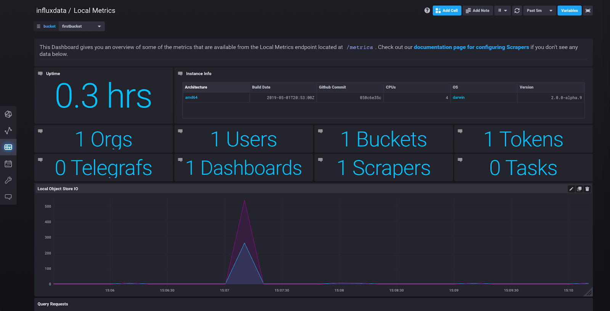Screen dimensions: 610x311
Task: Enter presentation mode with fullscreen icon
Action: point(588,11)
